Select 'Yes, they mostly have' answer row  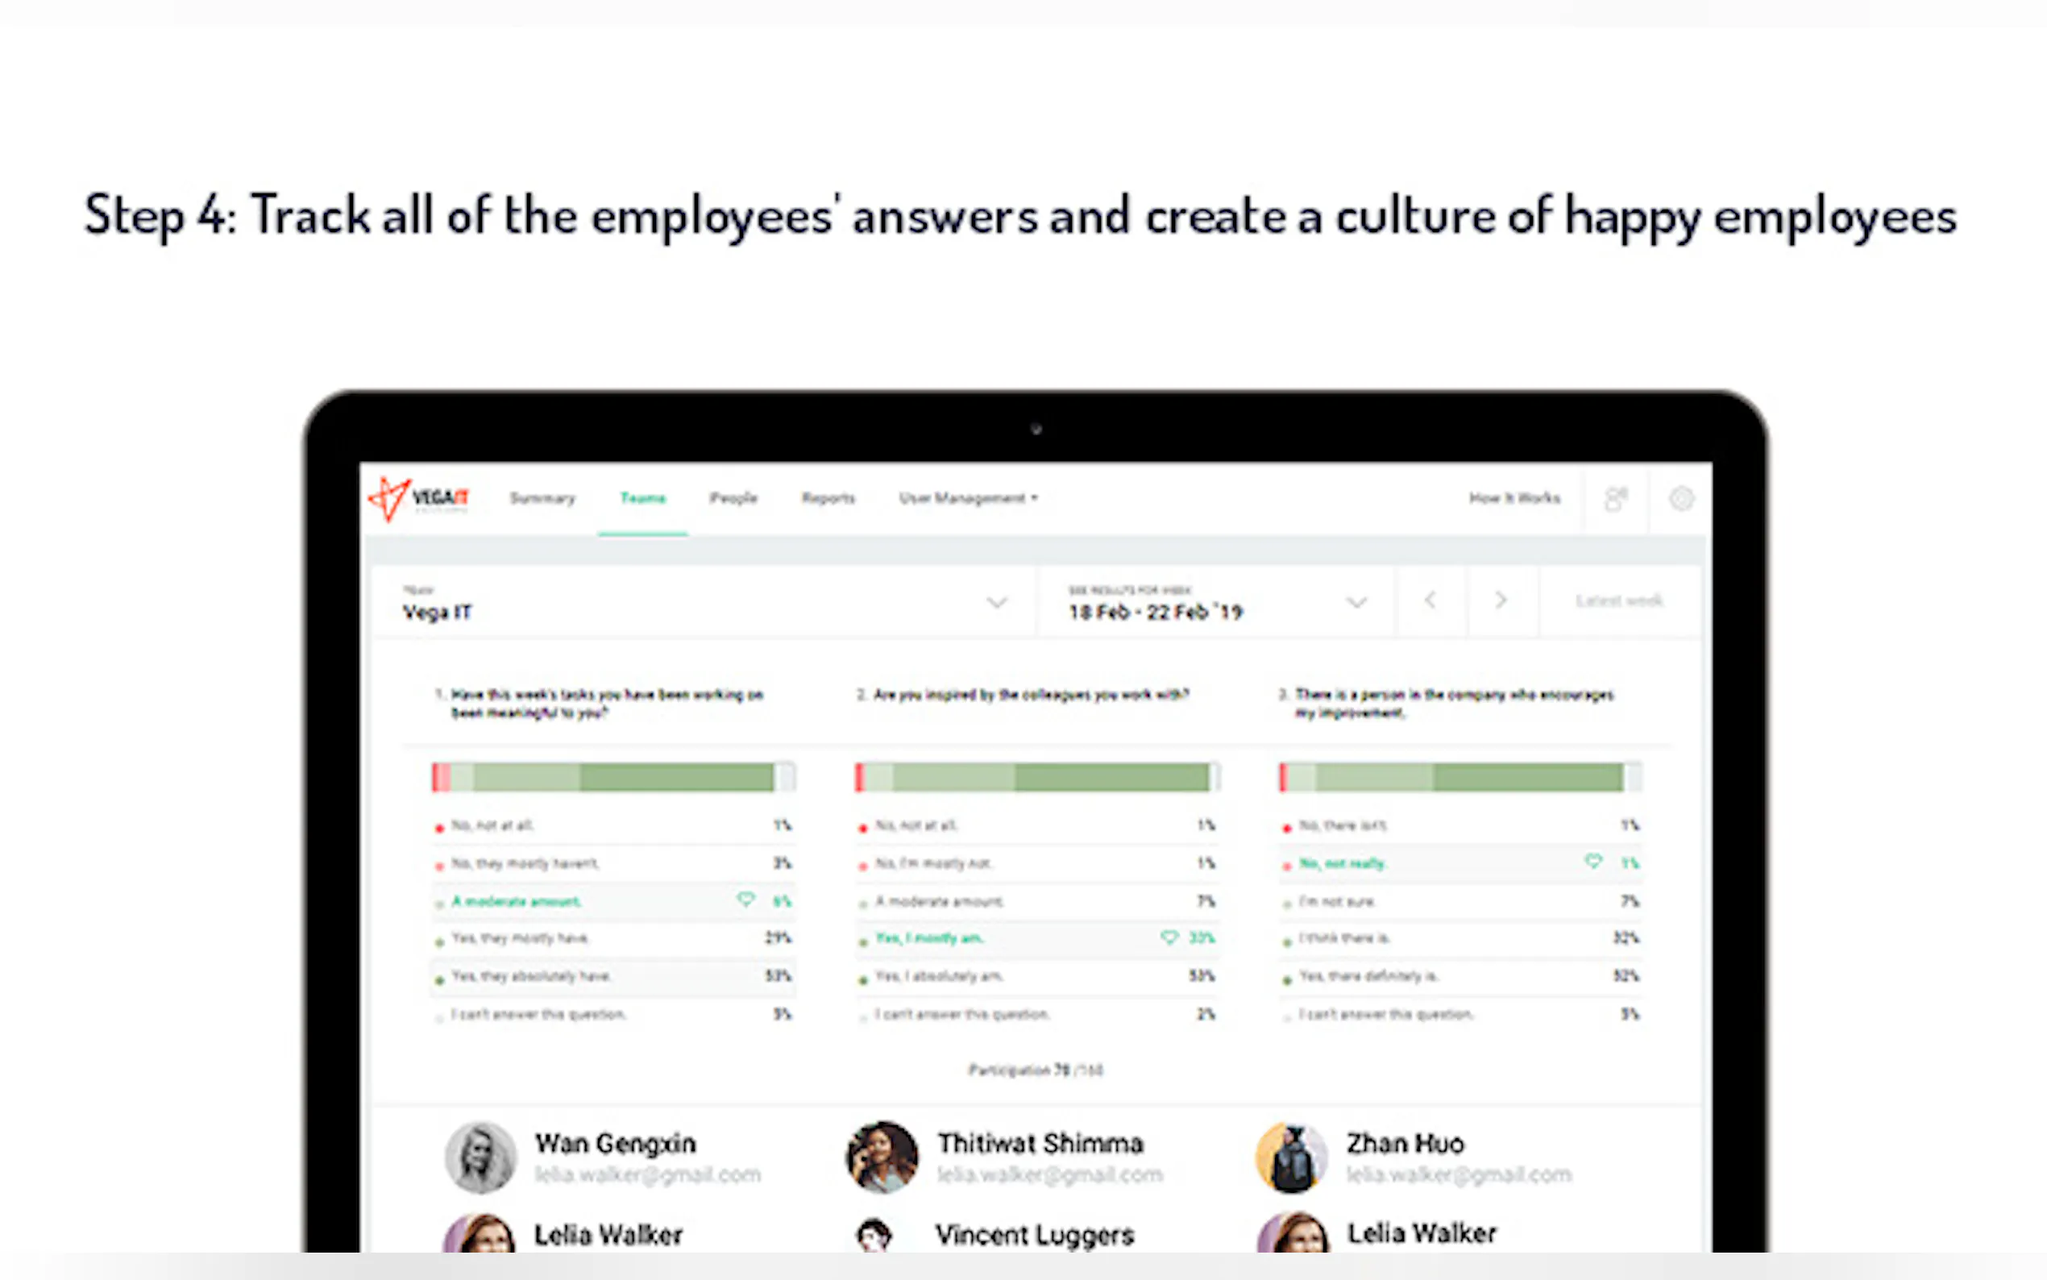pos(613,938)
